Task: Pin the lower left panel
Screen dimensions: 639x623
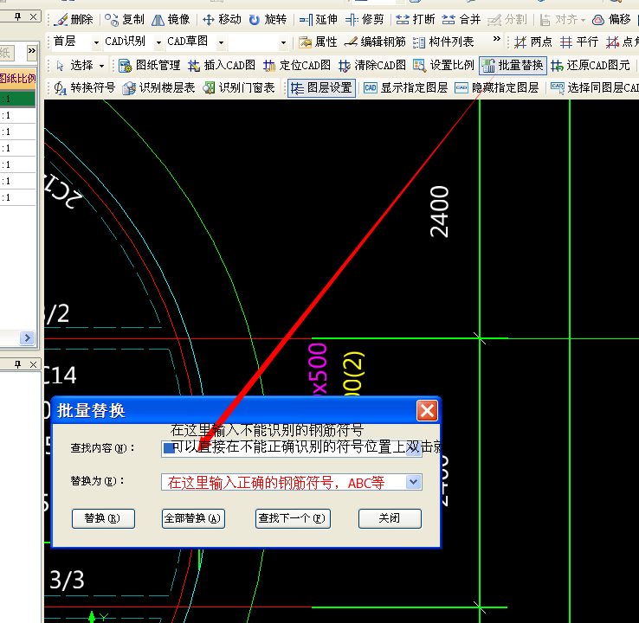Action: (x=17, y=364)
